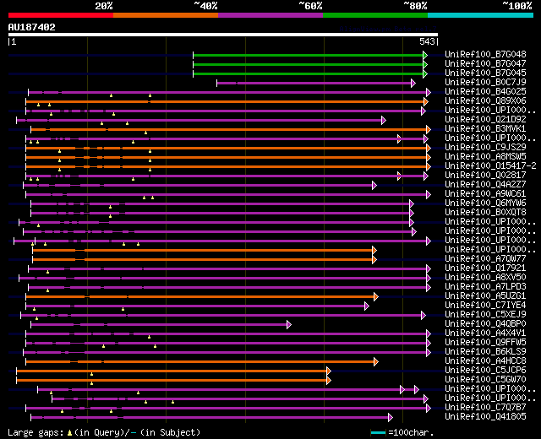Select the UniRef100_Q21D92 label
The image size is (541, 439).
(x=485, y=119)
